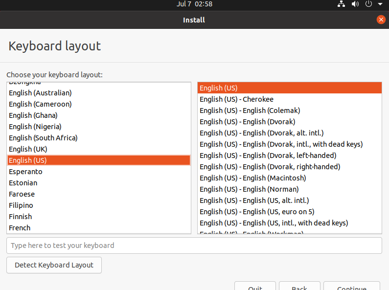
Task: Select French from layout list
Action: pyautogui.click(x=20, y=228)
